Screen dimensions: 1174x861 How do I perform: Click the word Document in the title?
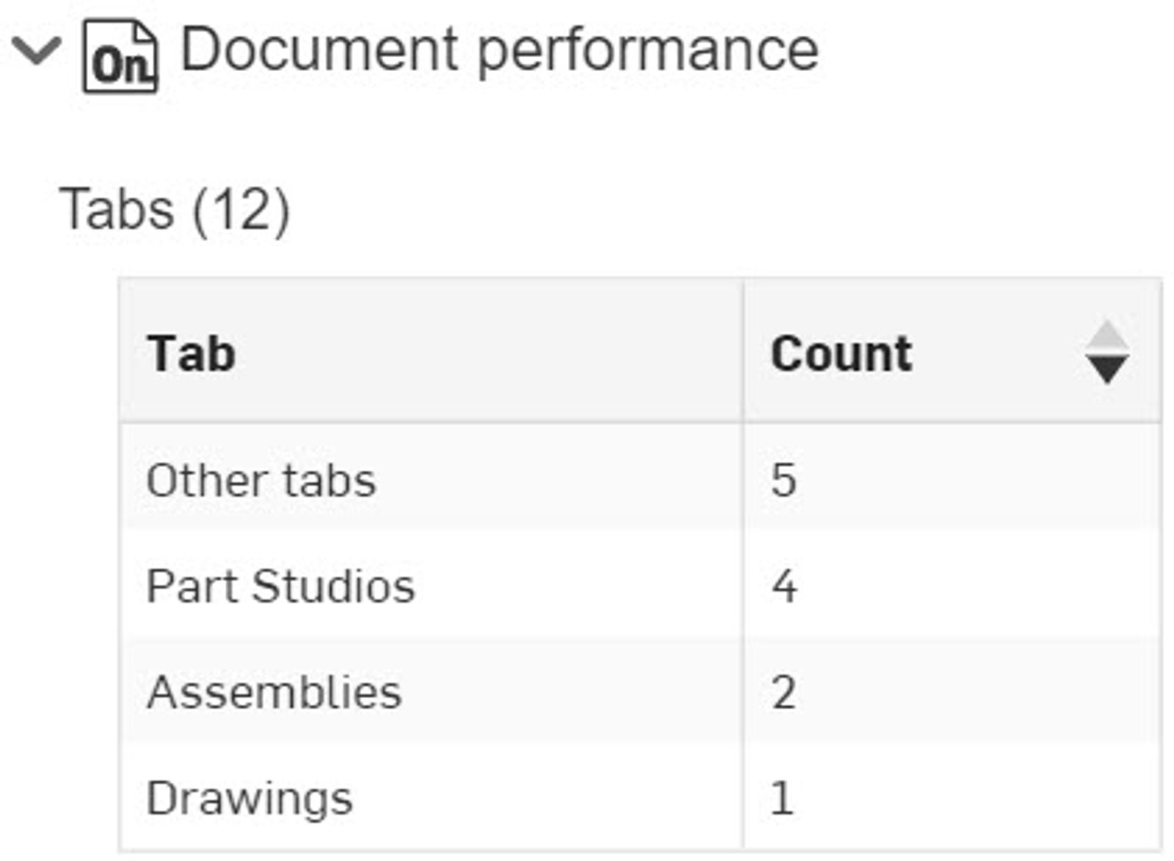point(319,50)
